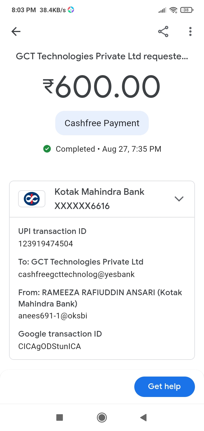This screenshot has width=204, height=431.
Task: Tap the battery indicator icon
Action: tap(186, 10)
